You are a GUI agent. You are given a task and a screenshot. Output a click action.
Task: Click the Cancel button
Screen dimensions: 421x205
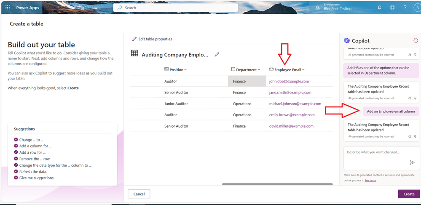point(139,194)
